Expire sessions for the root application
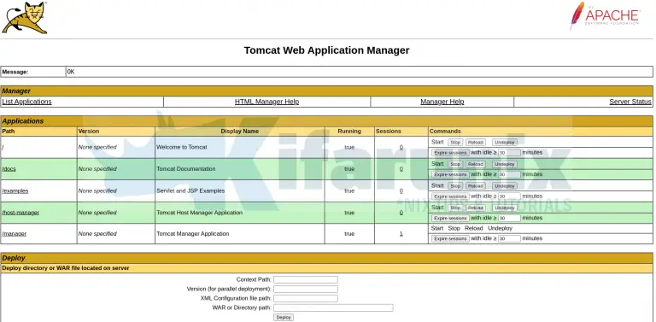Screen dimensions: 656x322 point(450,153)
